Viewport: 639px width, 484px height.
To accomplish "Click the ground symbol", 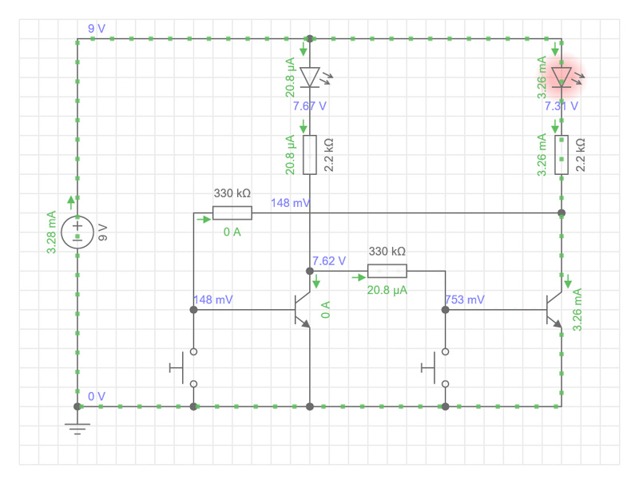I will point(77,428).
